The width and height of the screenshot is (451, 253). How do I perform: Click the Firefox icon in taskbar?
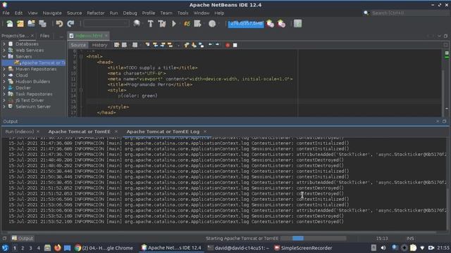coord(58,248)
